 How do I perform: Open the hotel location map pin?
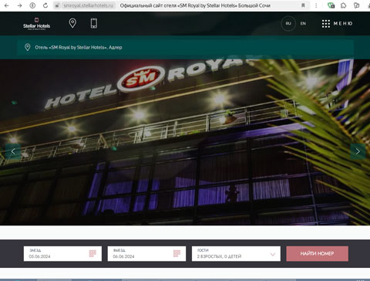(x=72, y=23)
